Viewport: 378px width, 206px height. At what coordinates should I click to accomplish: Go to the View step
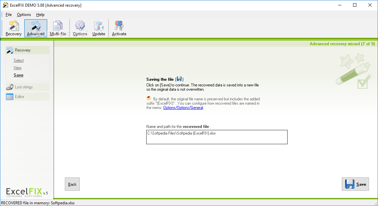pos(17,68)
